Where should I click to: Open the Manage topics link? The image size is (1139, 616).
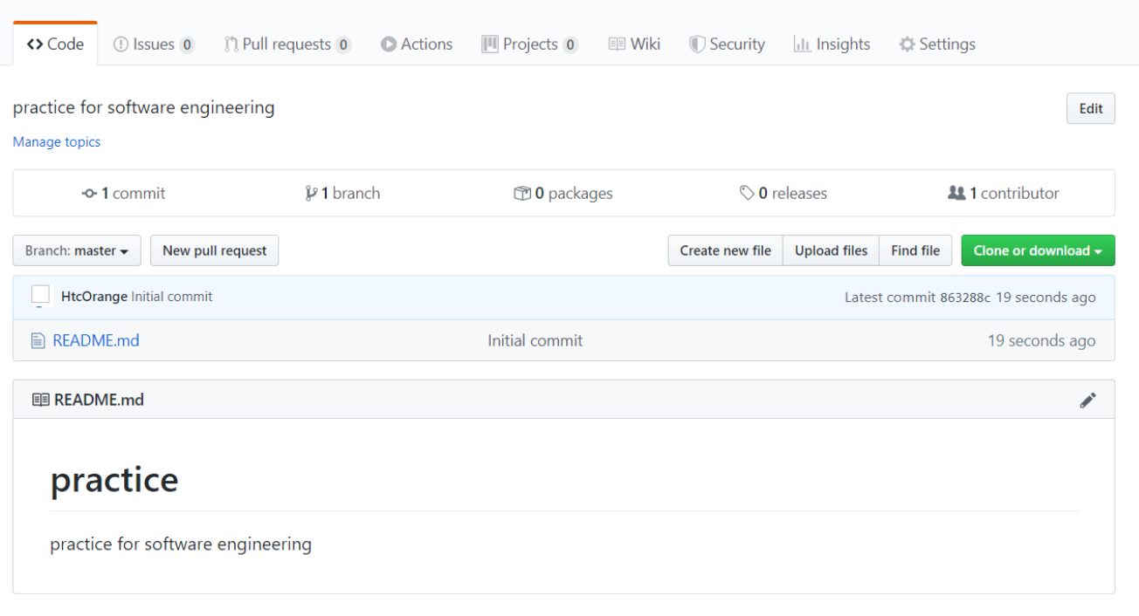(x=57, y=142)
